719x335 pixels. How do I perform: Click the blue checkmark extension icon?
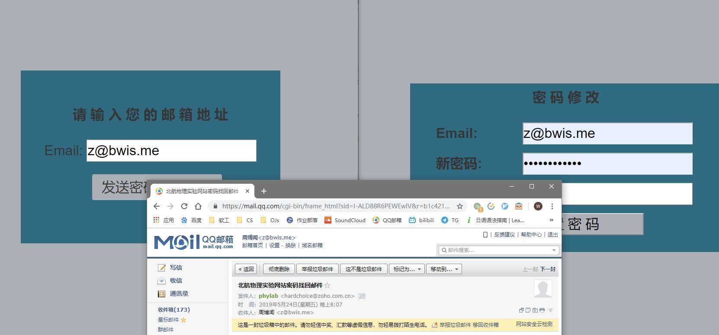491,206
